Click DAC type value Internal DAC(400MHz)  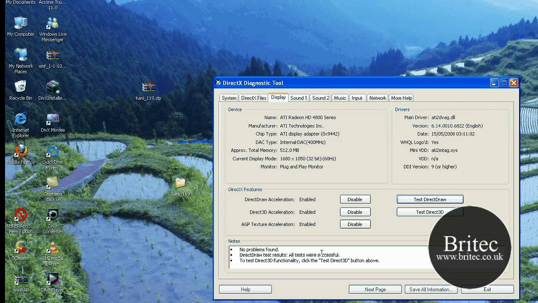tap(303, 142)
